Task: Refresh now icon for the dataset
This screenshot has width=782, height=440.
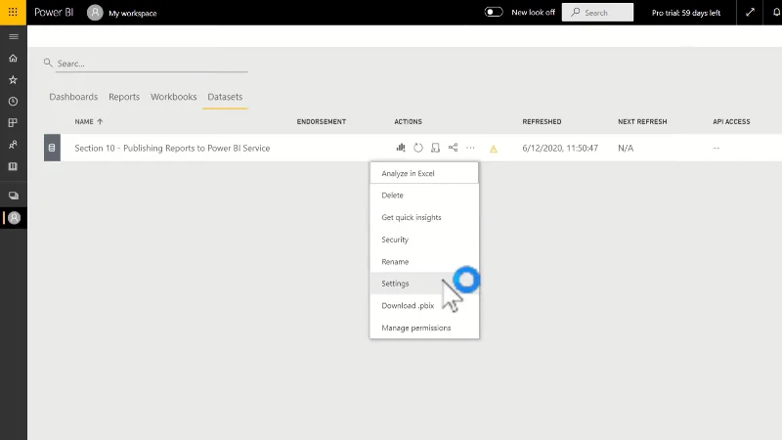Action: click(418, 148)
